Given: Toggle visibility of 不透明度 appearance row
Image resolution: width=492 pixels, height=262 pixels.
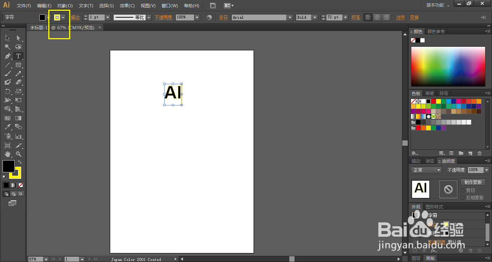Looking at the screenshot, I should pos(416,242).
